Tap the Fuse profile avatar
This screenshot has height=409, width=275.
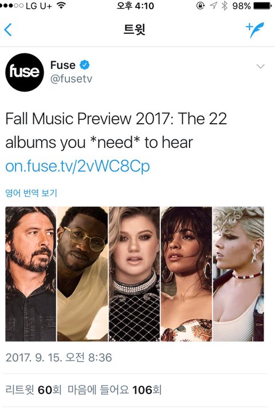pyautogui.click(x=25, y=72)
